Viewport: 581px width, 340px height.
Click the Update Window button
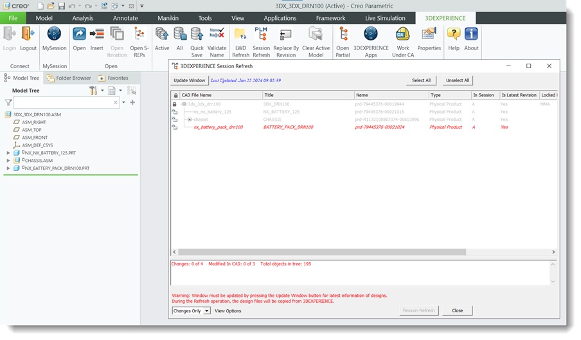pyautogui.click(x=190, y=80)
